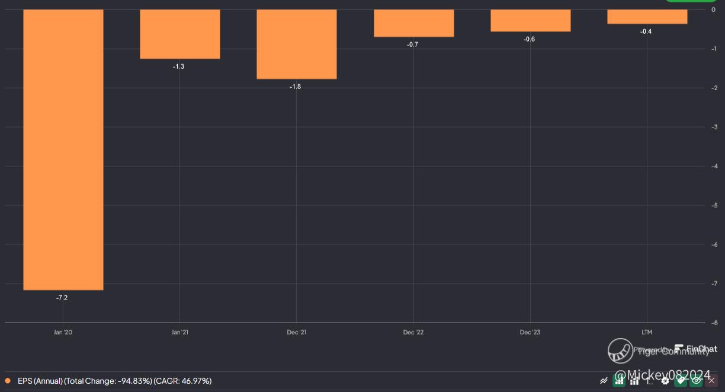Image resolution: width=725 pixels, height=392 pixels.
Task: Click the Dec '22 bar showing -0.7
Action: (x=413, y=23)
